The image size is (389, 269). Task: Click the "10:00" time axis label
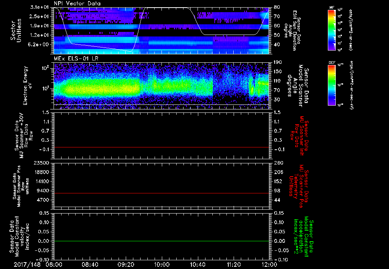[x=161, y=264]
